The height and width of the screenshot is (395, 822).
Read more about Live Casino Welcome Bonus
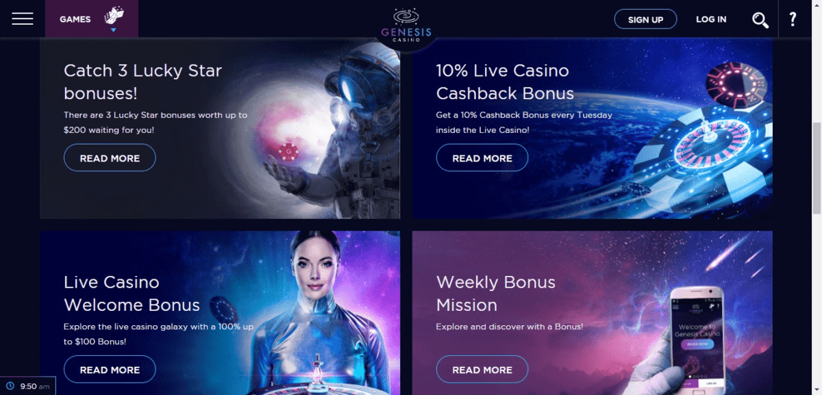(110, 370)
